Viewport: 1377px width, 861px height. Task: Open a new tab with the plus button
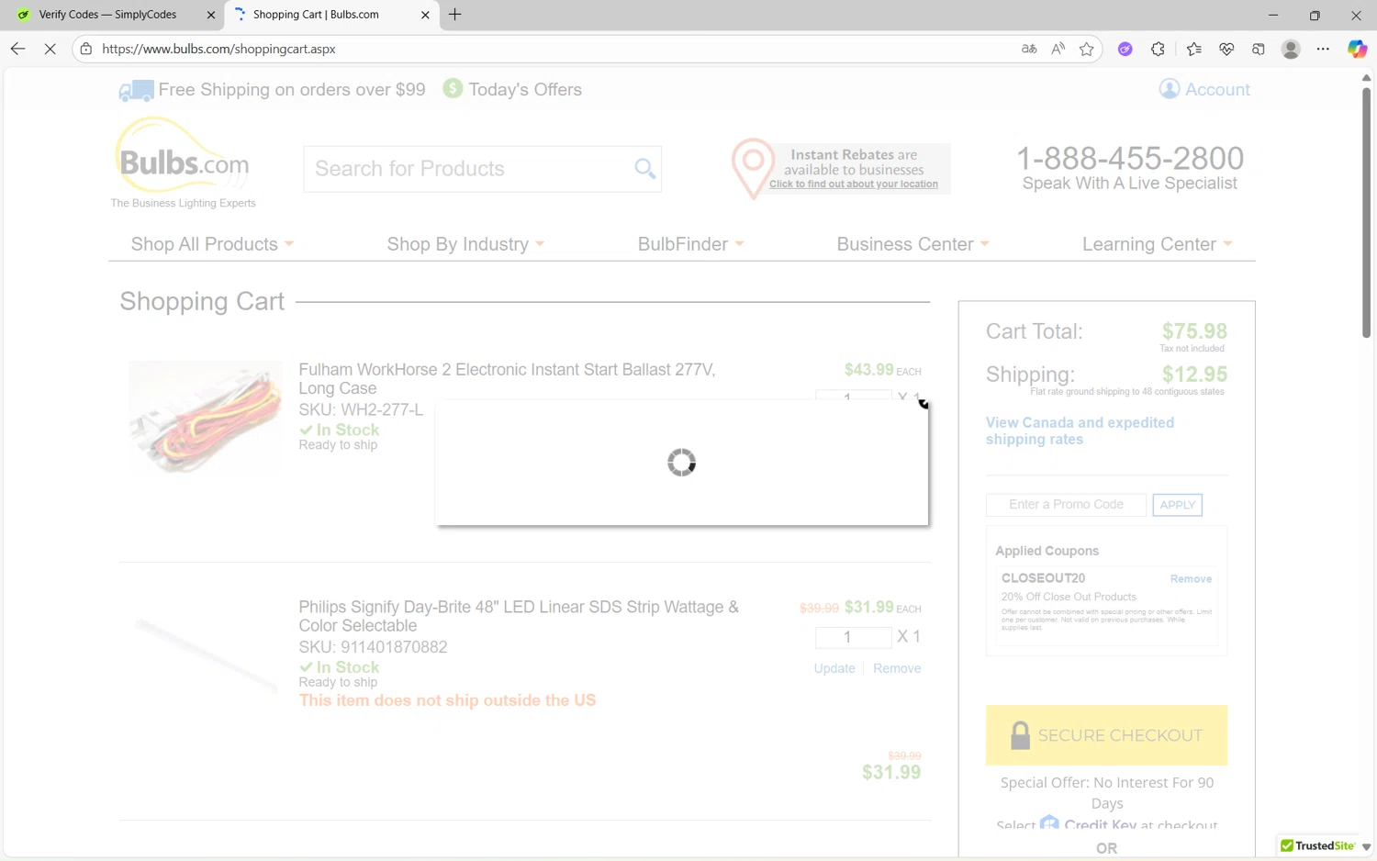coord(454,15)
